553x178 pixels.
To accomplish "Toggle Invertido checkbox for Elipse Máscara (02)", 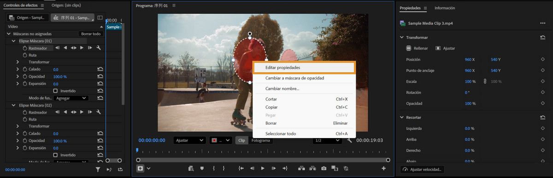I will (x=56, y=155).
